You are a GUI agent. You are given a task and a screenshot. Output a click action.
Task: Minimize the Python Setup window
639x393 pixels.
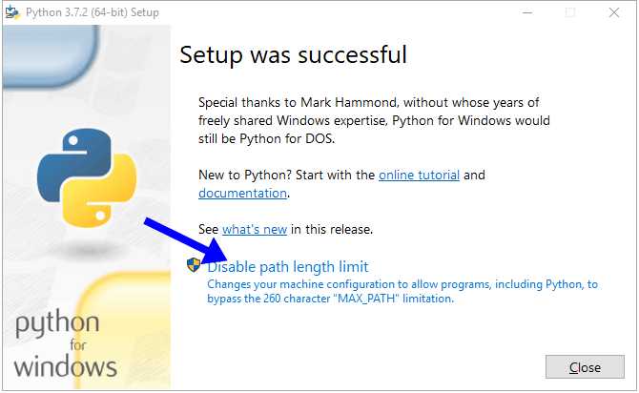[526, 12]
